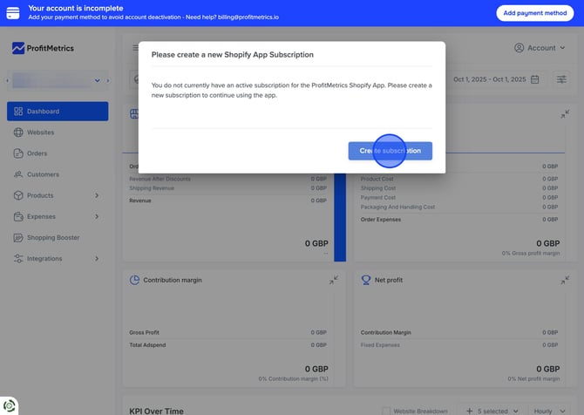Screen dimensions: 584x415
Task: Click Add payment method button
Action: click(532, 13)
